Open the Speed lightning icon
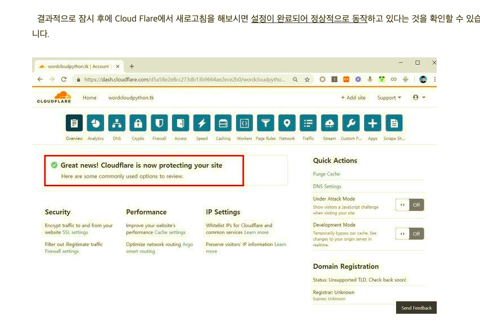Viewport: 480px width, 325px height. [202, 123]
